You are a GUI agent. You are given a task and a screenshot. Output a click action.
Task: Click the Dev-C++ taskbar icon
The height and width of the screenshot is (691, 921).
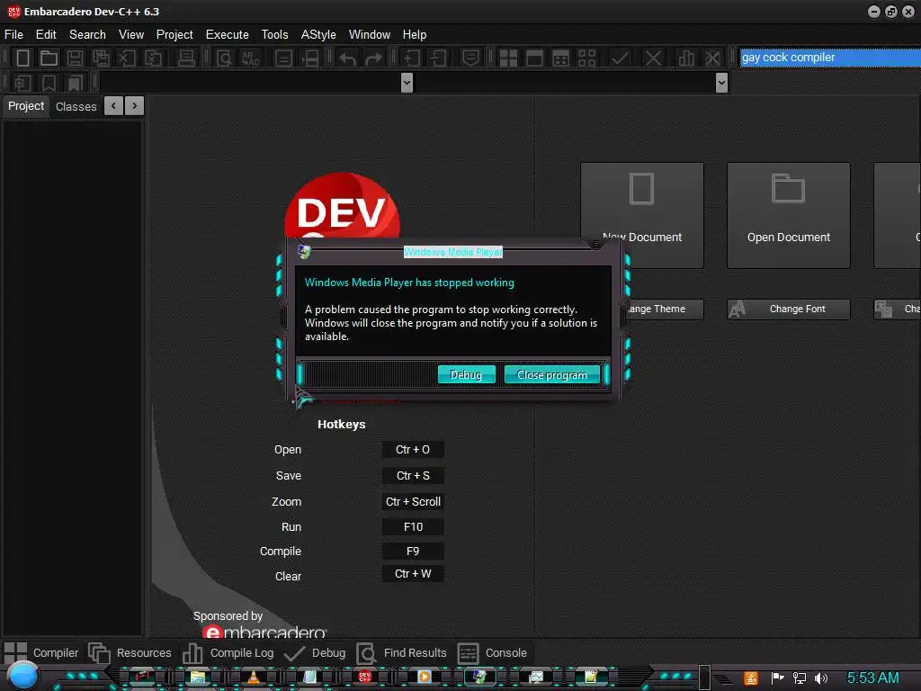(x=365, y=677)
